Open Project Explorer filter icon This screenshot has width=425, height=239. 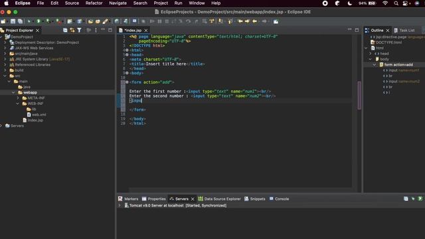pyautogui.click(x=79, y=31)
